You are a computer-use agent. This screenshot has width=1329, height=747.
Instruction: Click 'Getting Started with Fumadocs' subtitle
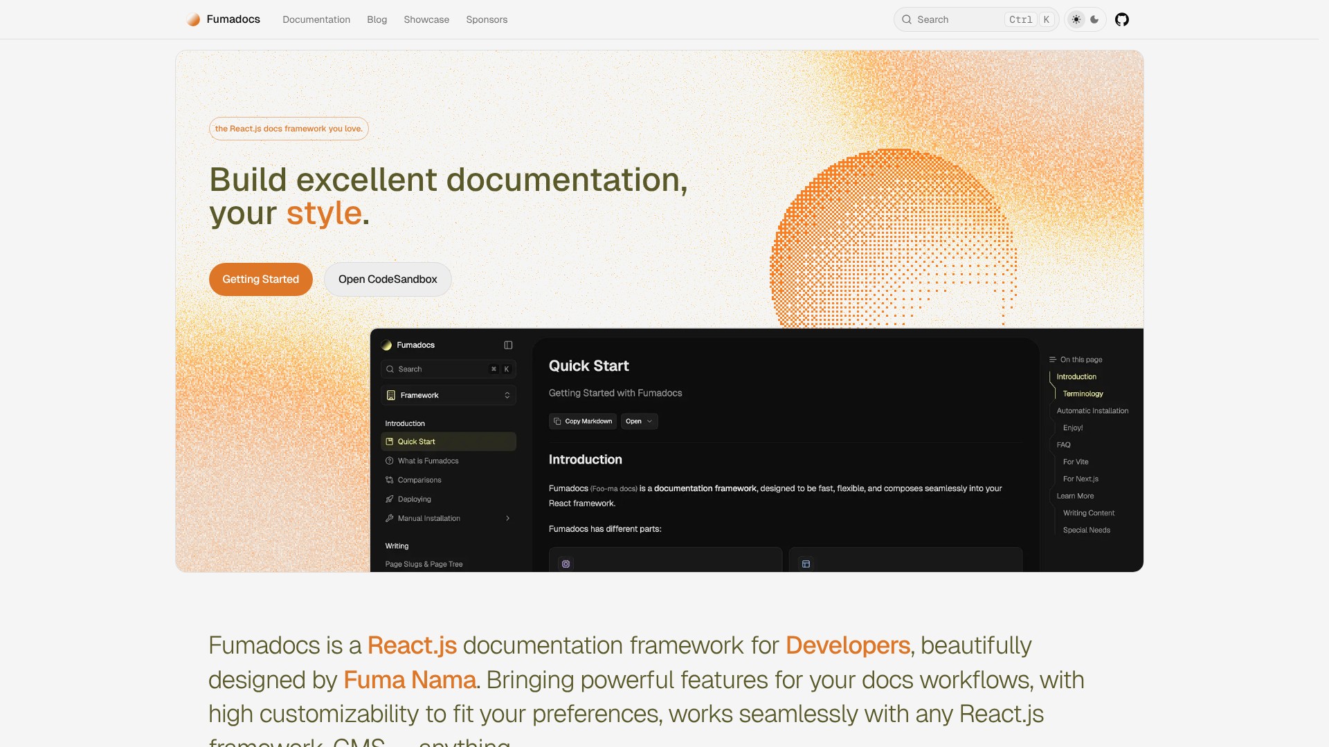point(615,393)
